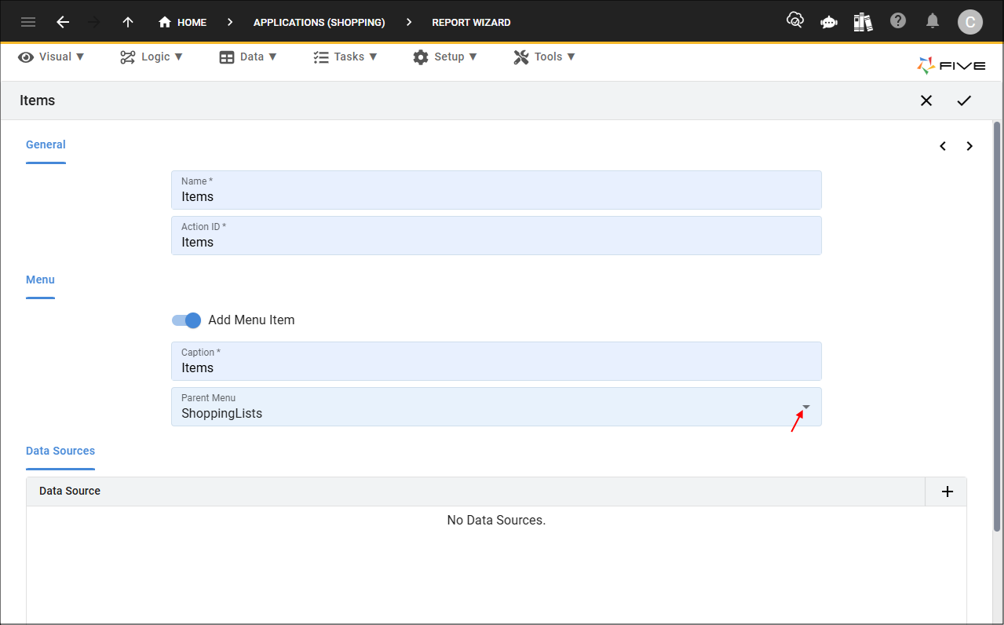Open the documentation books icon
This screenshot has width=1004, height=625.
click(x=863, y=22)
